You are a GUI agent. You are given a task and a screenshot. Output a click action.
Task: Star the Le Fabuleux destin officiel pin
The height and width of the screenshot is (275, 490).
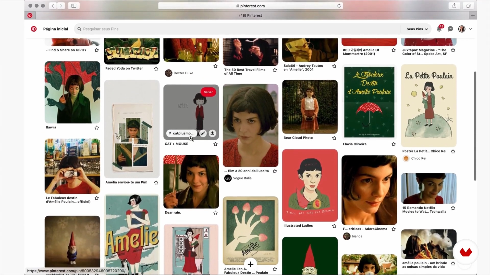coord(97,198)
